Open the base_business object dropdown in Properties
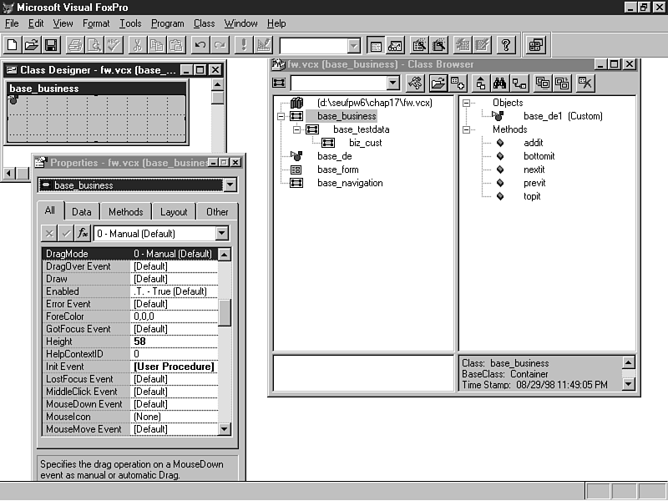This screenshot has height=501, width=668. coord(230,185)
